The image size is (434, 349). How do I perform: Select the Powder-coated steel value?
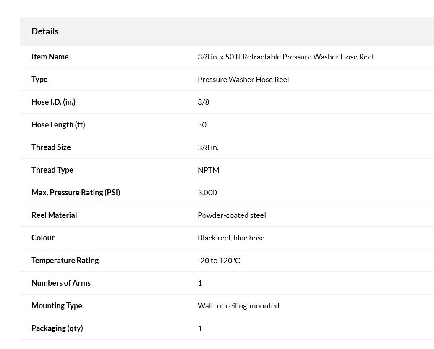coord(232,215)
